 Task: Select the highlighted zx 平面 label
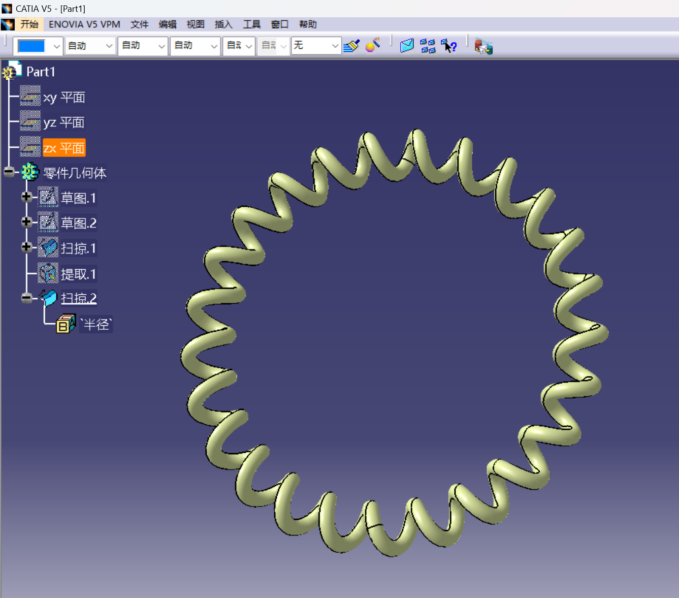click(64, 148)
